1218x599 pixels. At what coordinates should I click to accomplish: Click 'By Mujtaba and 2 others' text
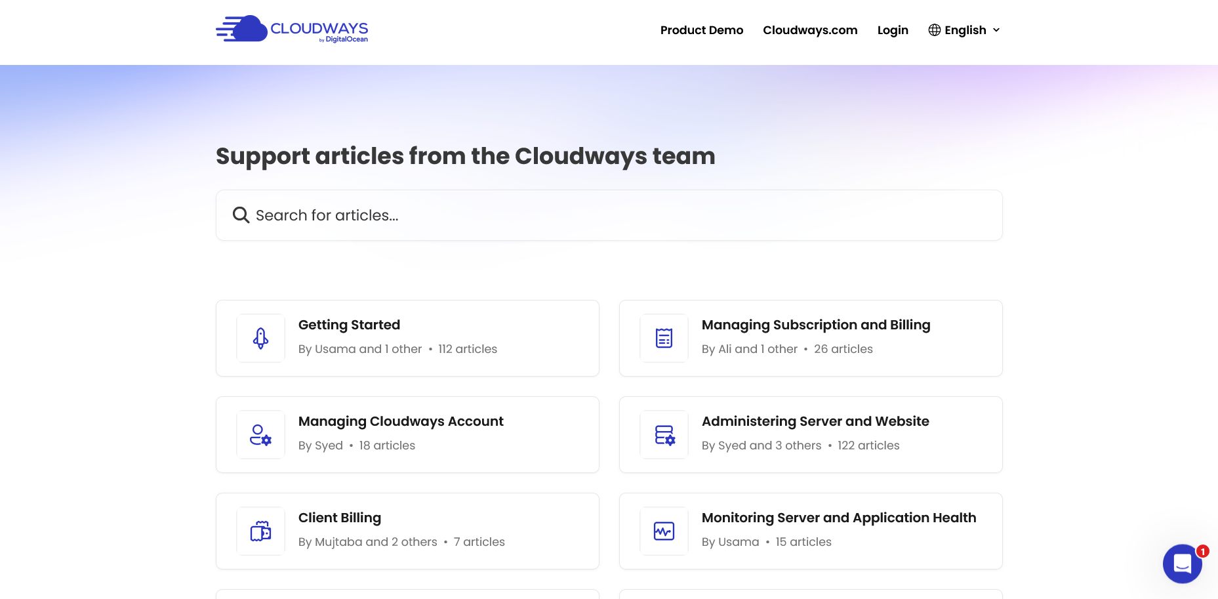click(x=368, y=542)
